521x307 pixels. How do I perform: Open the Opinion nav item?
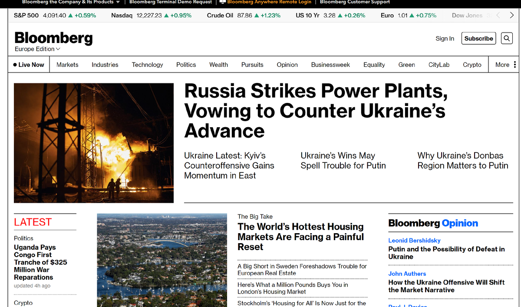tap(287, 65)
